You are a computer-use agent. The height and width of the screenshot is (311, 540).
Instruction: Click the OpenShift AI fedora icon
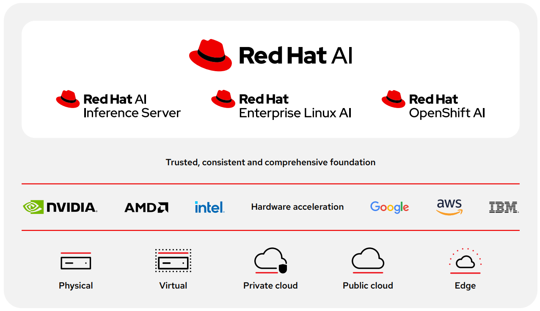click(394, 99)
